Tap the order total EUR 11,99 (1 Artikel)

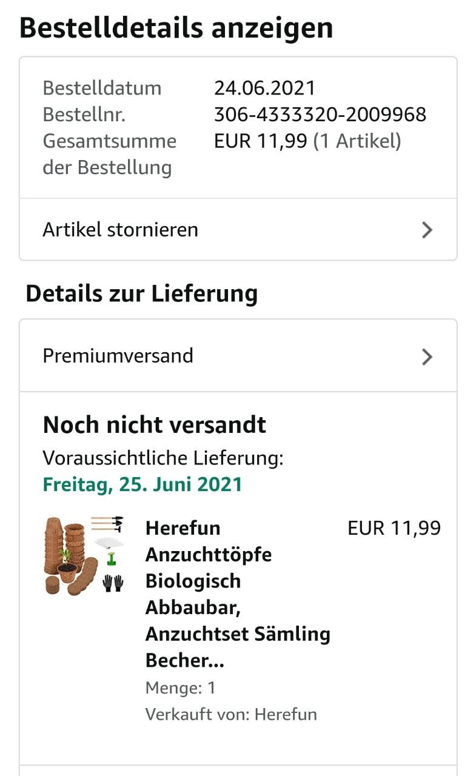(x=307, y=141)
